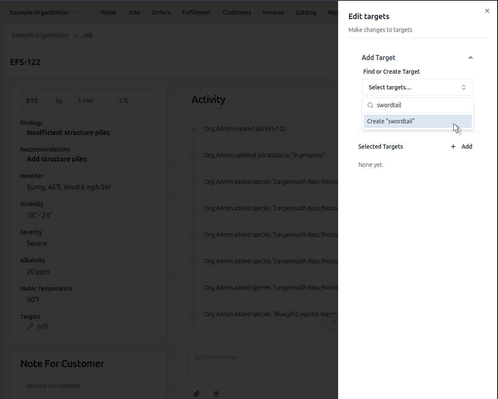498x399 pixels.
Task: Click the message text box
Action: click(x=263, y=364)
